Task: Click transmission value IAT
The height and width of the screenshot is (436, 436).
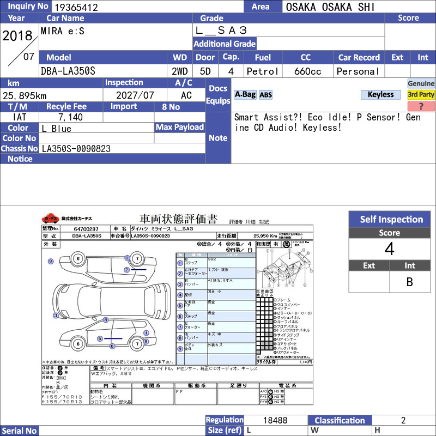Action: click(x=20, y=117)
